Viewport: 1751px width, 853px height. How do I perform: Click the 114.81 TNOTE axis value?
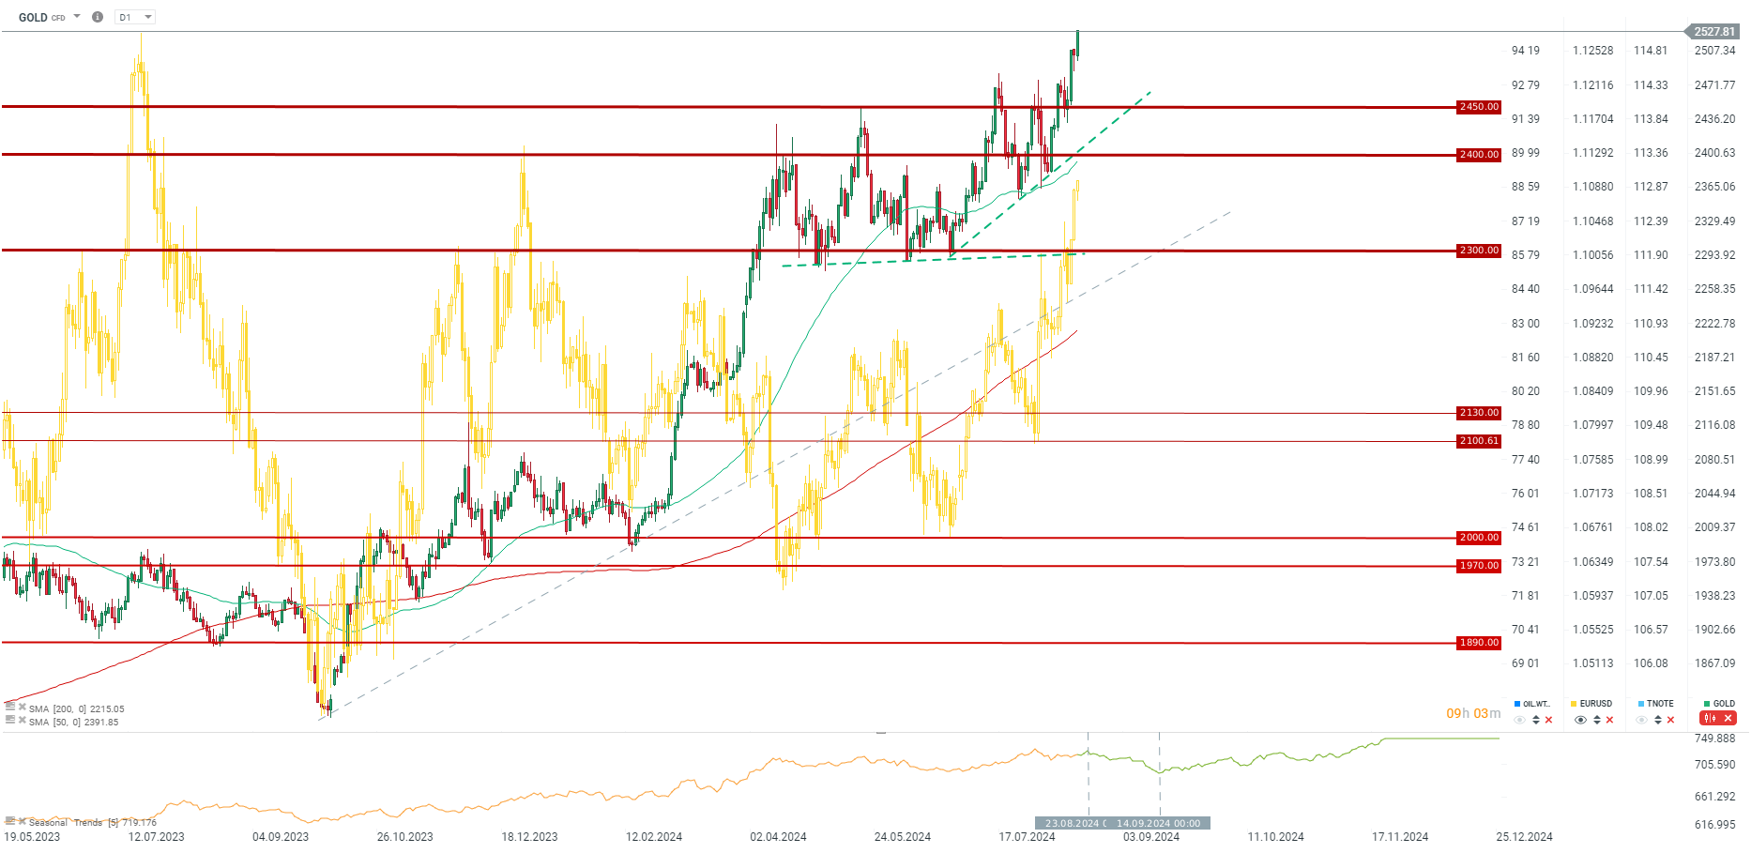coord(1651,51)
